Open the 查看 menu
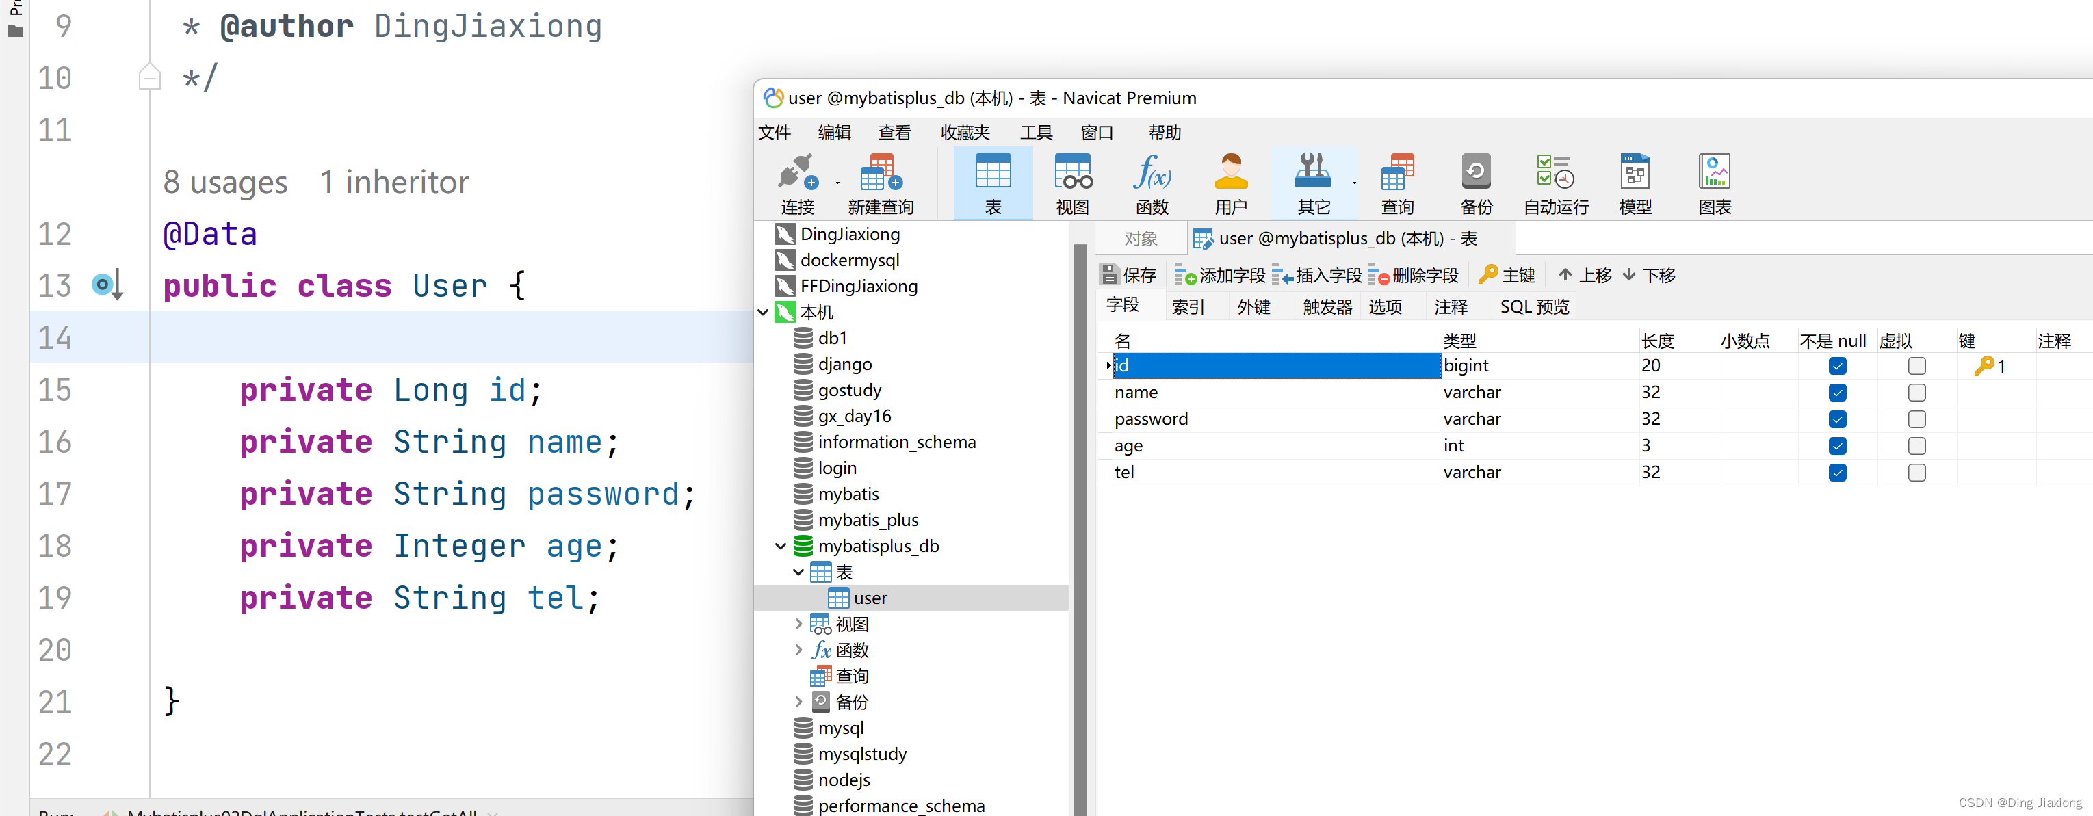Viewport: 2093px width, 816px height. [894, 132]
